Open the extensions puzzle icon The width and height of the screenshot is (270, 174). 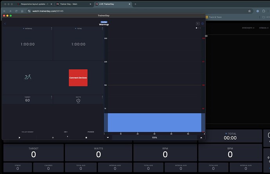263,11
